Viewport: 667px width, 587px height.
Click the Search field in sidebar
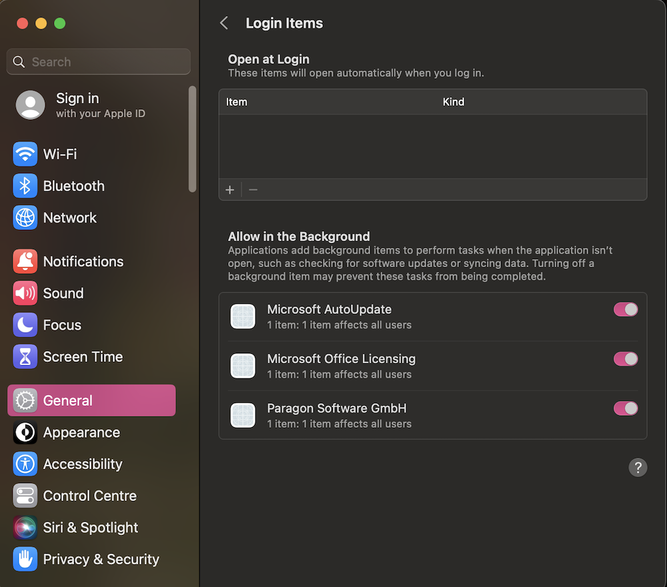(98, 62)
